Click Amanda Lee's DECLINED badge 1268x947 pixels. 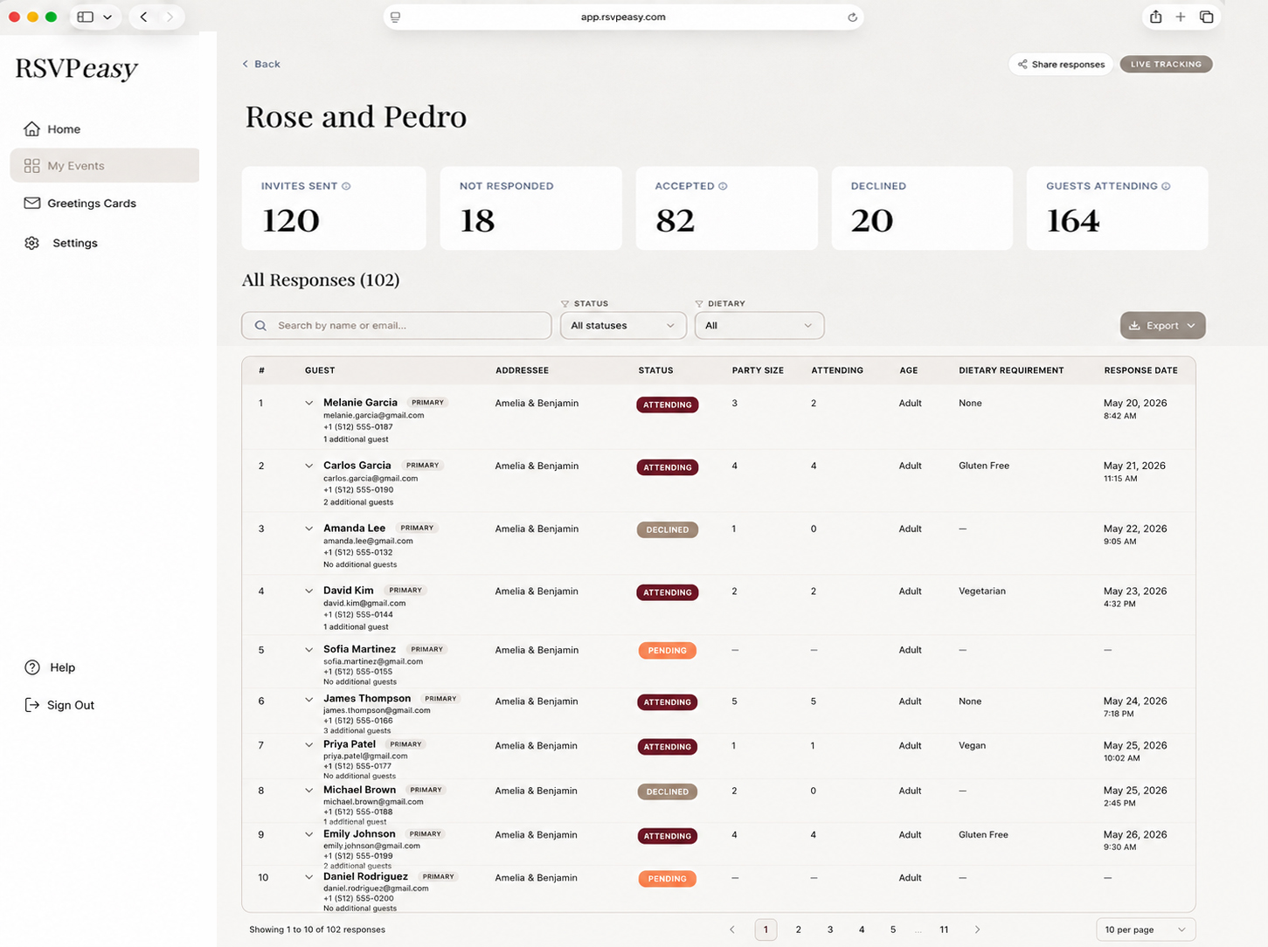[668, 530]
